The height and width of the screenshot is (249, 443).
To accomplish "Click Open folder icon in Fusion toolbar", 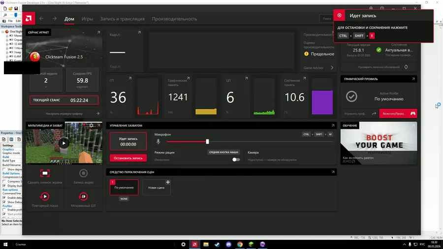I will 10,9.
